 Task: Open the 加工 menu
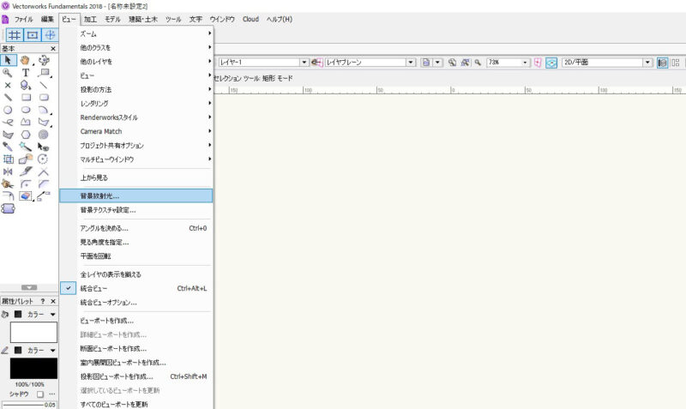[90, 19]
